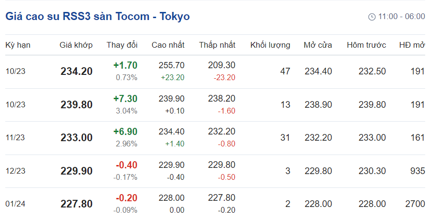Image resolution: width=429 pixels, height=217 pixels.
Task: Sort by the Khối lượng column header
Action: coord(270,45)
